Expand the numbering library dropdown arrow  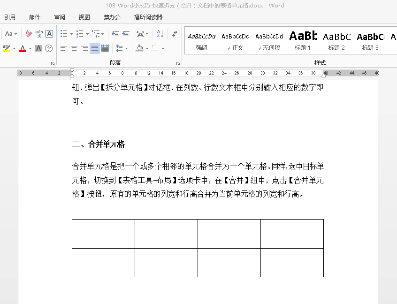tap(87, 34)
